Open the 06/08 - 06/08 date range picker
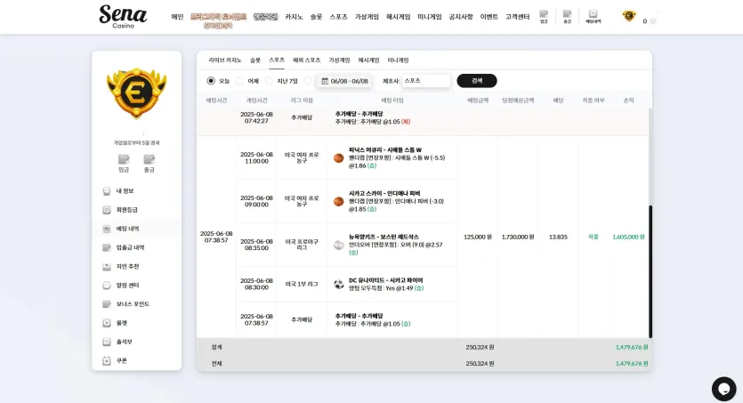The width and height of the screenshot is (743, 403). coord(344,81)
